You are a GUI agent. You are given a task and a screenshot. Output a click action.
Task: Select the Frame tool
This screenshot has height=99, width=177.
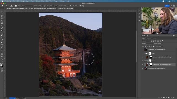2,23
